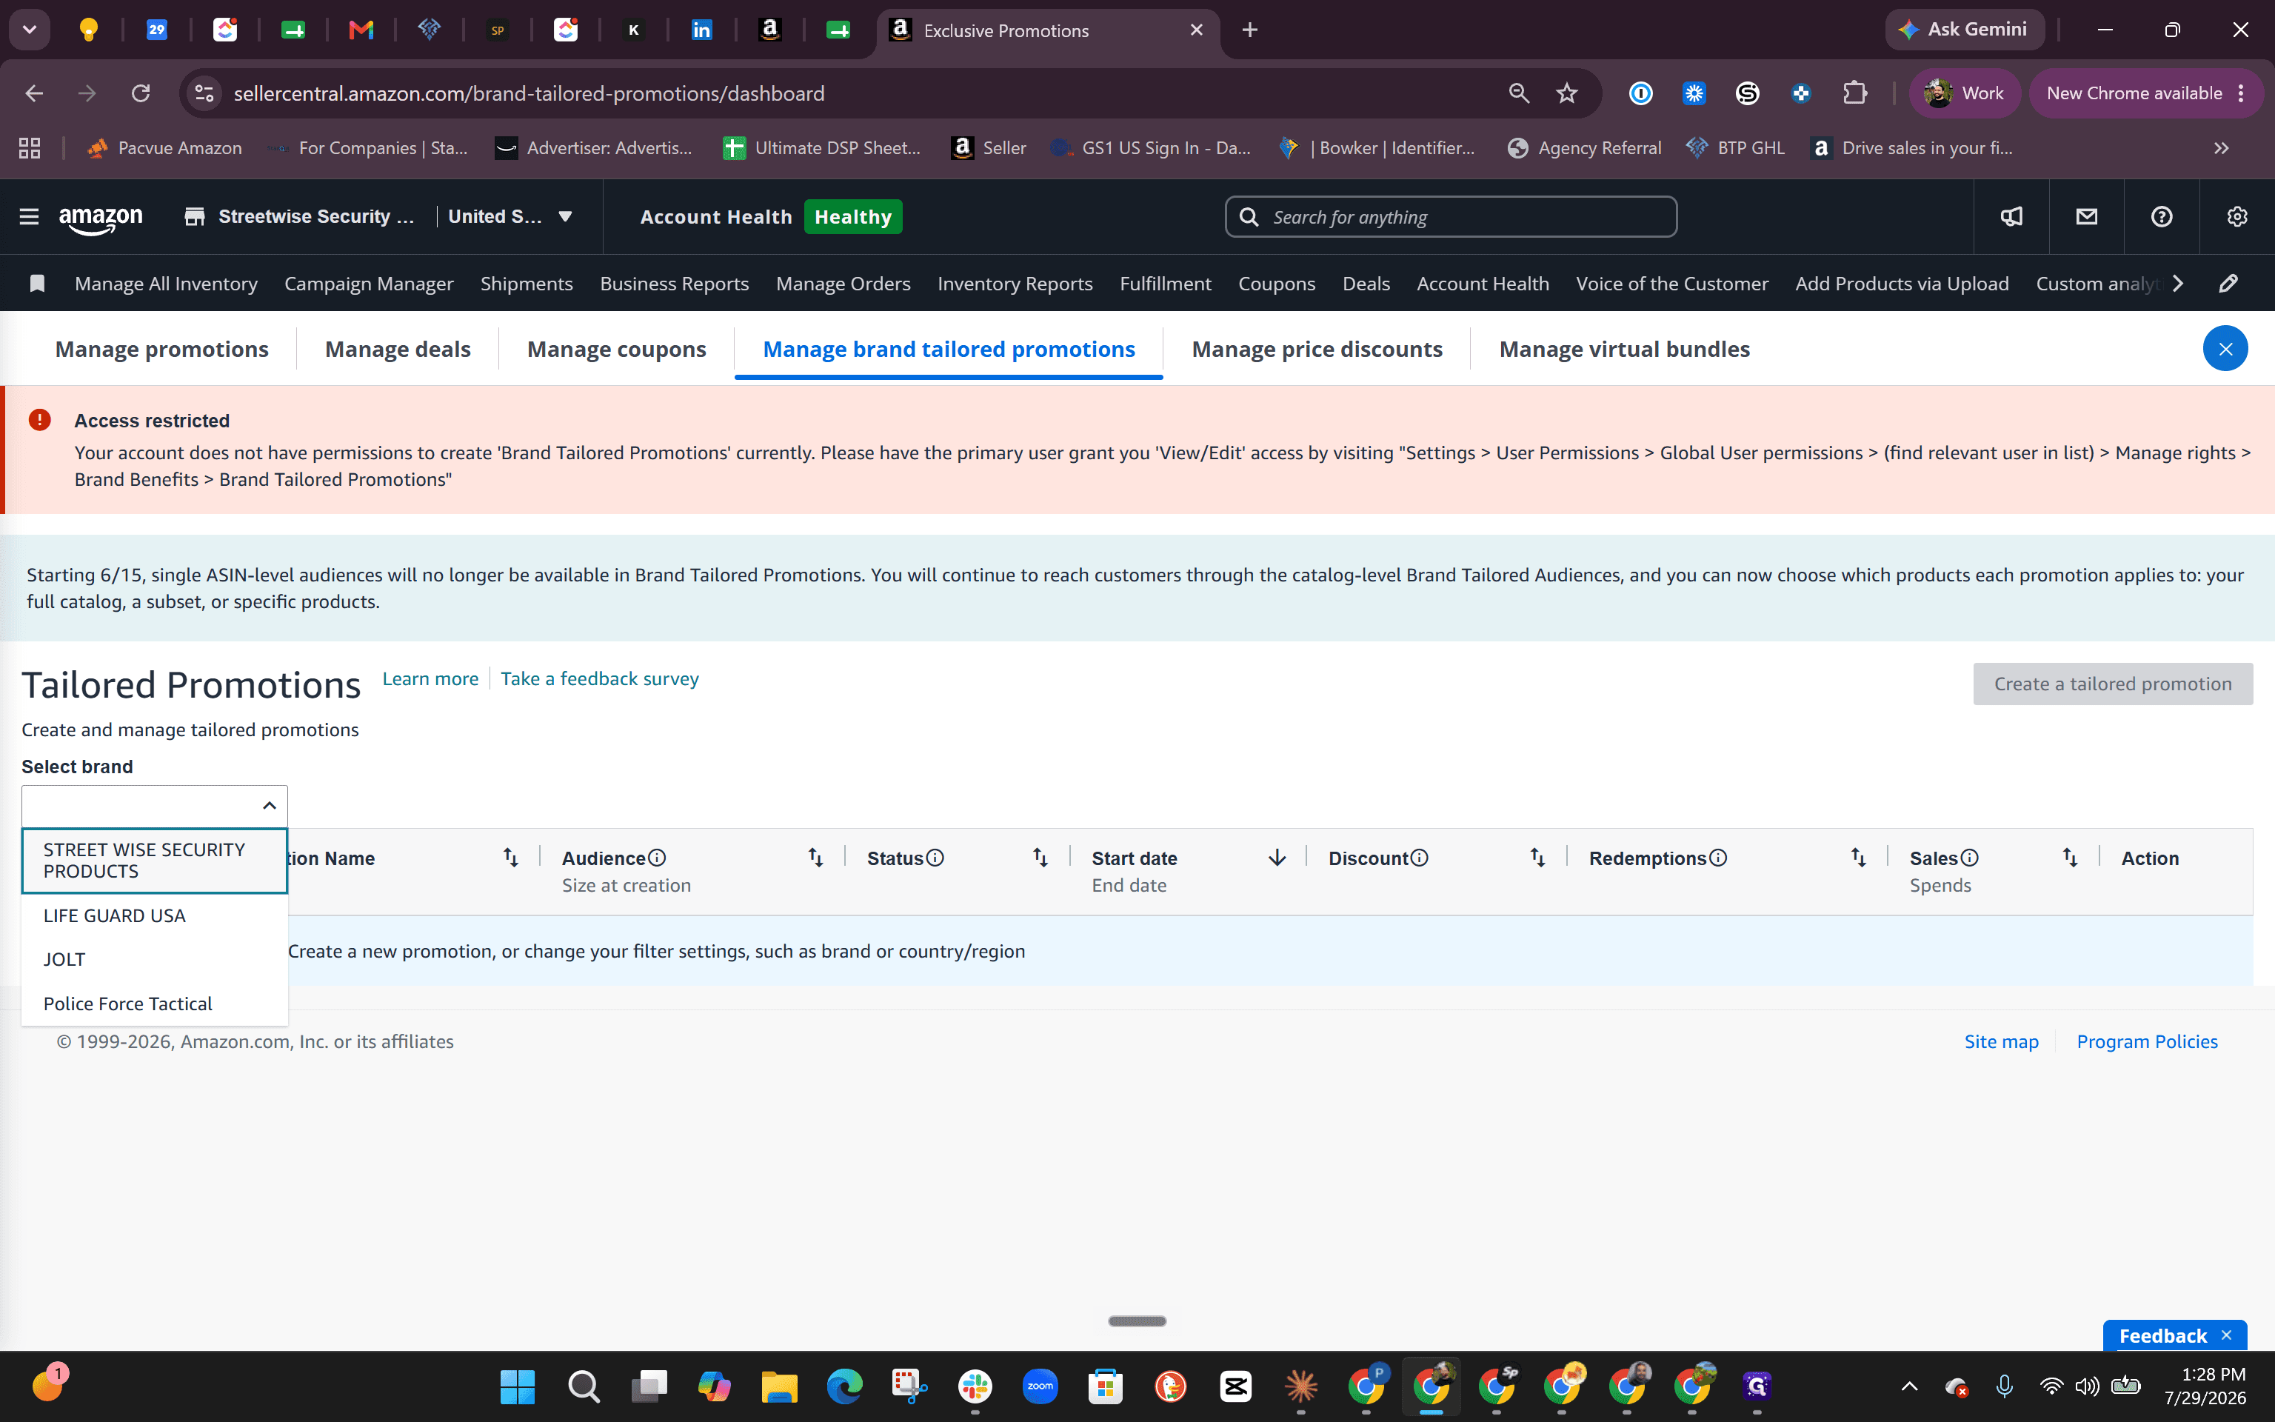Open the help question mark icon

(2161, 216)
